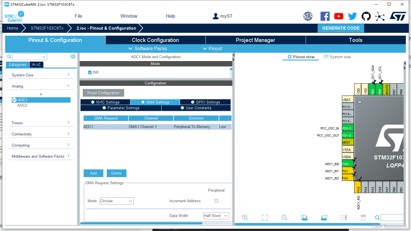Click the PA3 pin on the chip
The height and width of the screenshot is (231, 411).
click(358, 187)
